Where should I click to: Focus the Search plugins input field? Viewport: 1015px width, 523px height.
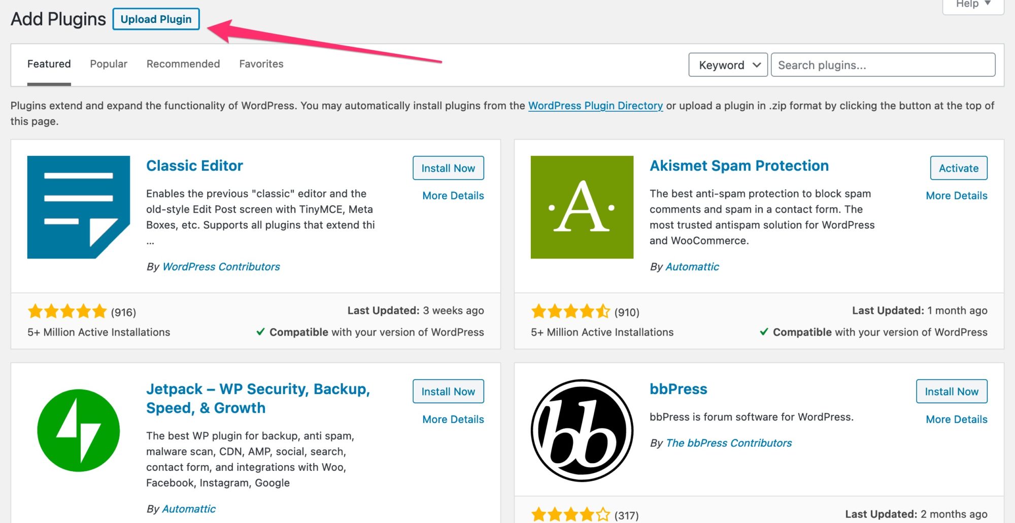click(883, 65)
